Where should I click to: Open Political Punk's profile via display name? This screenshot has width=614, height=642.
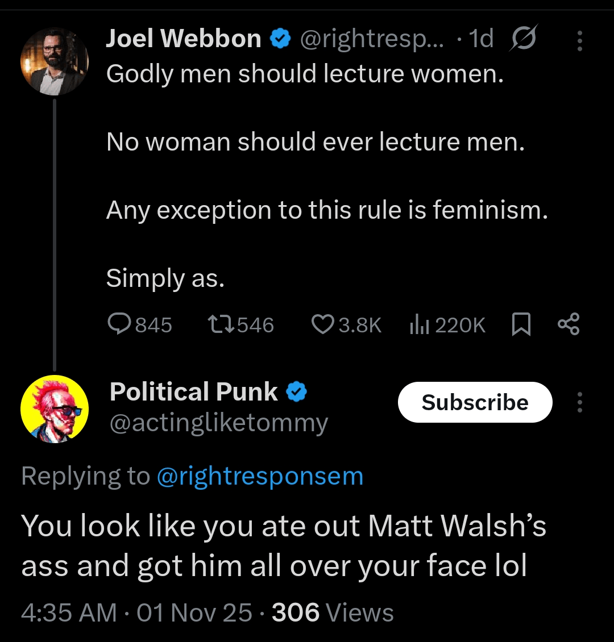point(194,392)
